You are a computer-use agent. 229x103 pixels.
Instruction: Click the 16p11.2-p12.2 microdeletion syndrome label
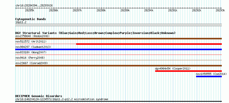click(81, 99)
